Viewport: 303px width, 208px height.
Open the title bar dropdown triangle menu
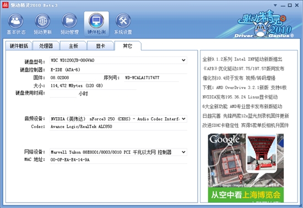(275, 6)
